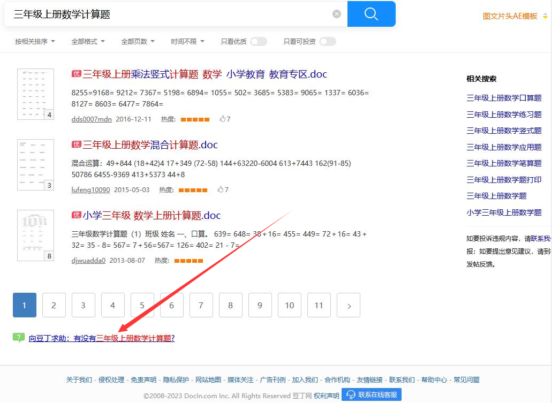The width and height of the screenshot is (552, 403).
Task: Open uploader djwuadda0 profile
Action: click(88, 261)
